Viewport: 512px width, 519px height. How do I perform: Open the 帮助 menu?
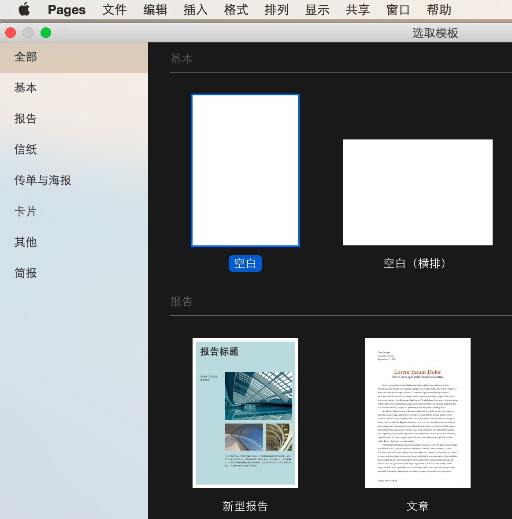439,9
